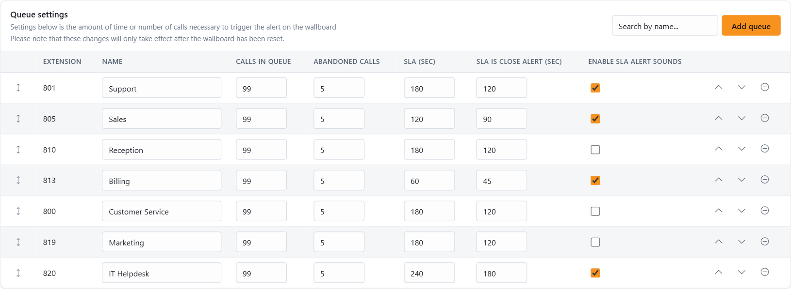
Task: Enable SLA alert sounds for Reception
Action: point(595,150)
